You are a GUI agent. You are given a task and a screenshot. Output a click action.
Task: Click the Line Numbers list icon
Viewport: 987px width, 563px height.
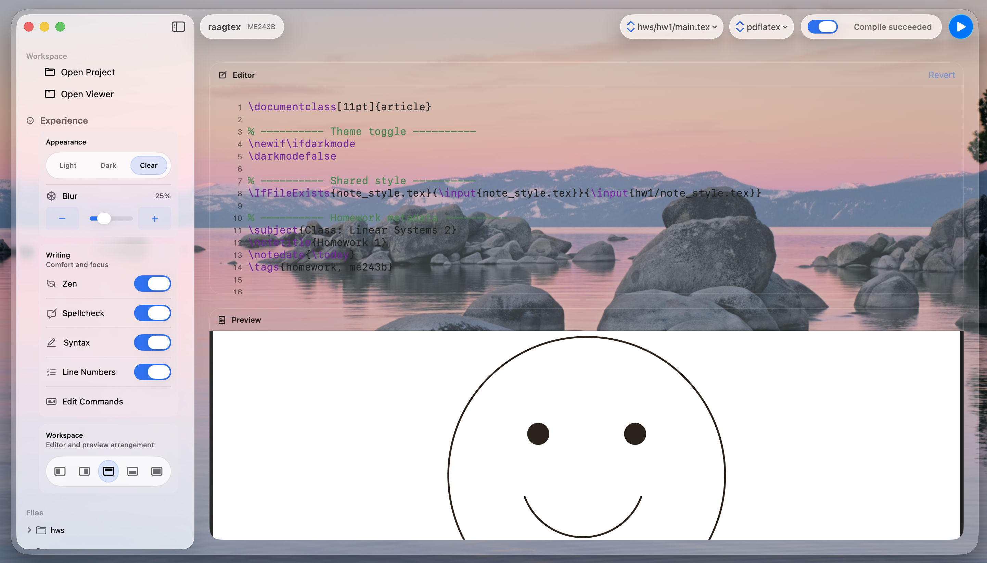pos(51,372)
